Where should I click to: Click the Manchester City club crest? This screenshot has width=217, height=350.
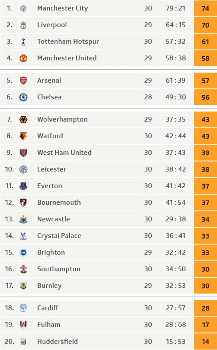23,9
